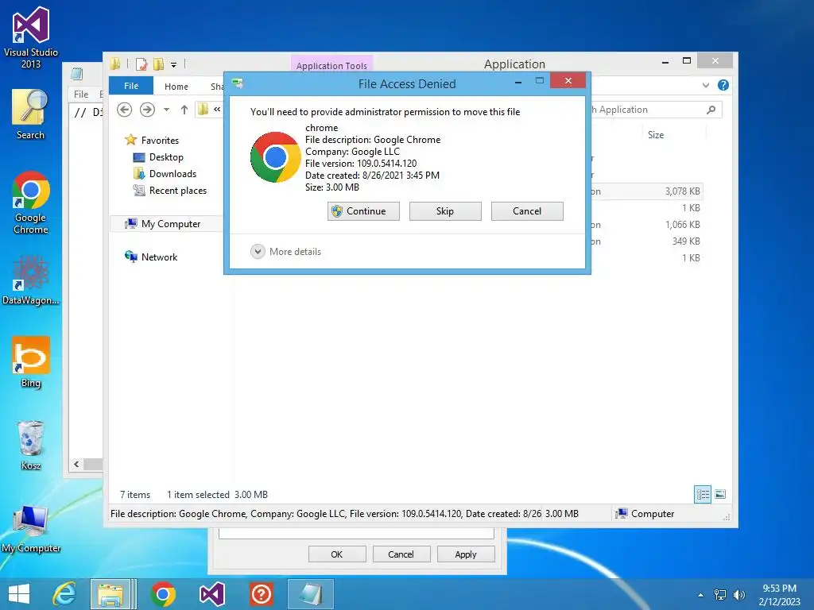Click the 3,078 KB file row
This screenshot has width=814, height=610.
(646, 191)
